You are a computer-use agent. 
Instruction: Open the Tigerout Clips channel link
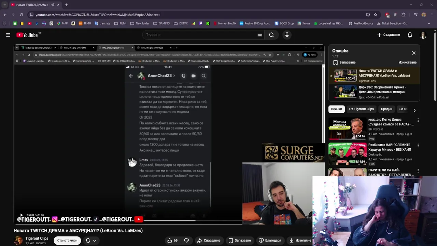(x=37, y=238)
